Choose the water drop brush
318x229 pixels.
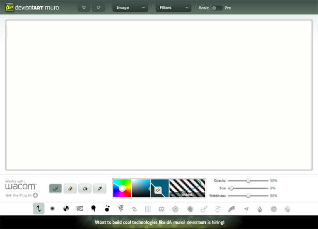(x=260, y=209)
